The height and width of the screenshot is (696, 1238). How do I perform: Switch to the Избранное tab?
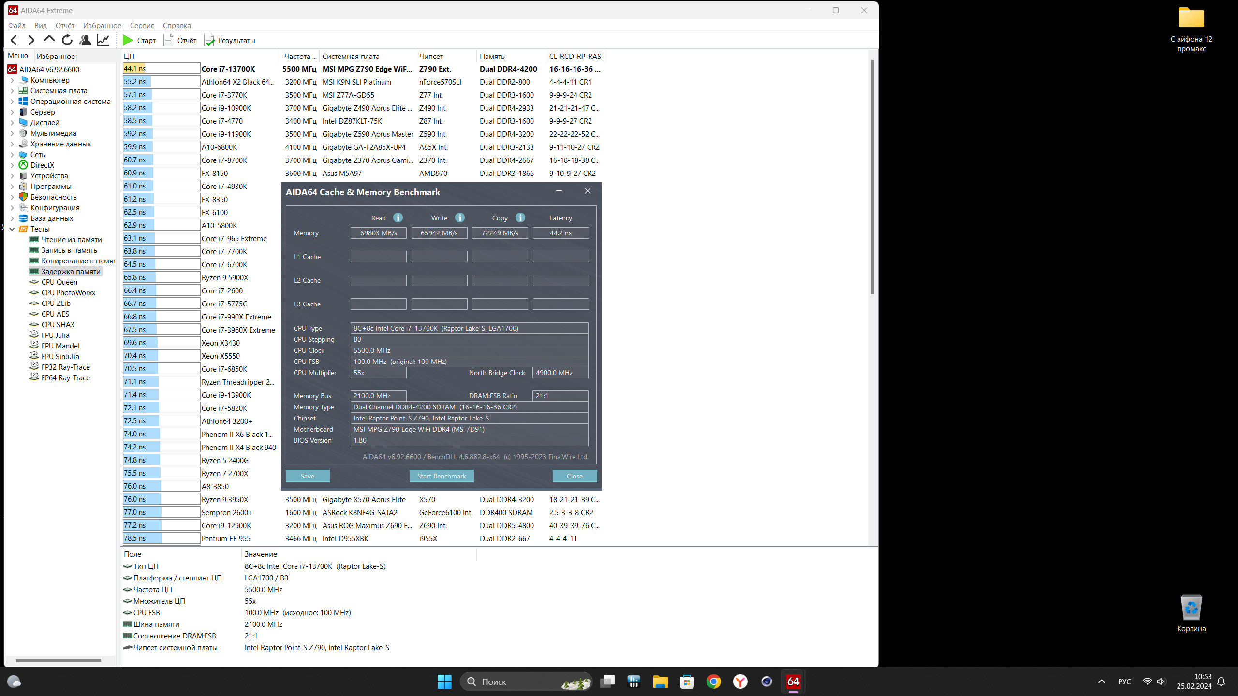pyautogui.click(x=56, y=56)
